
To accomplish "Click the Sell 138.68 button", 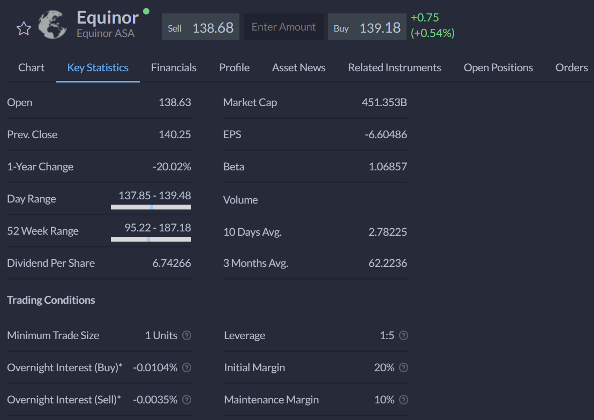I will tap(201, 27).
